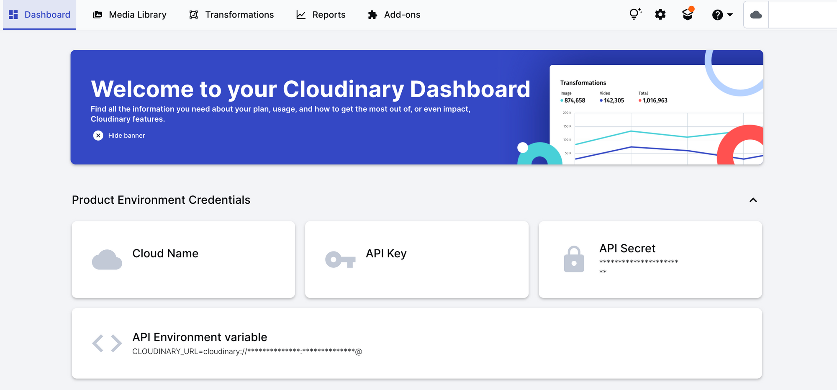Select the CLOUDINARY_URL environment variable text
837x390 pixels.
(x=247, y=351)
